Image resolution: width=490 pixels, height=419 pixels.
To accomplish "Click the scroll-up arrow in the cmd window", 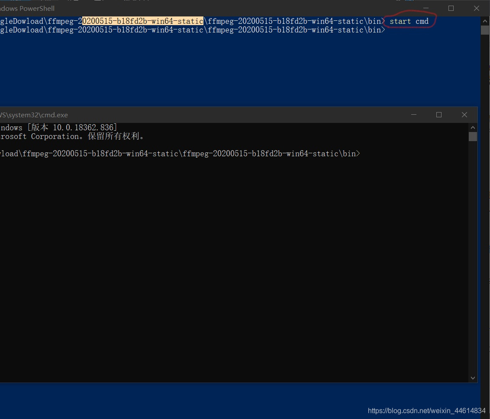I will [473, 127].
